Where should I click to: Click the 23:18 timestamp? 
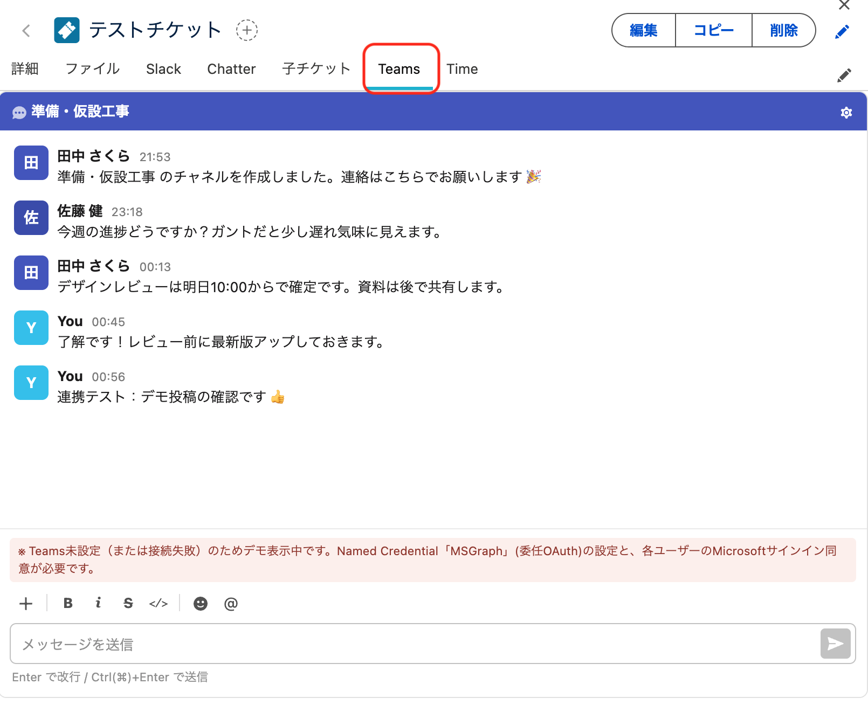click(127, 212)
